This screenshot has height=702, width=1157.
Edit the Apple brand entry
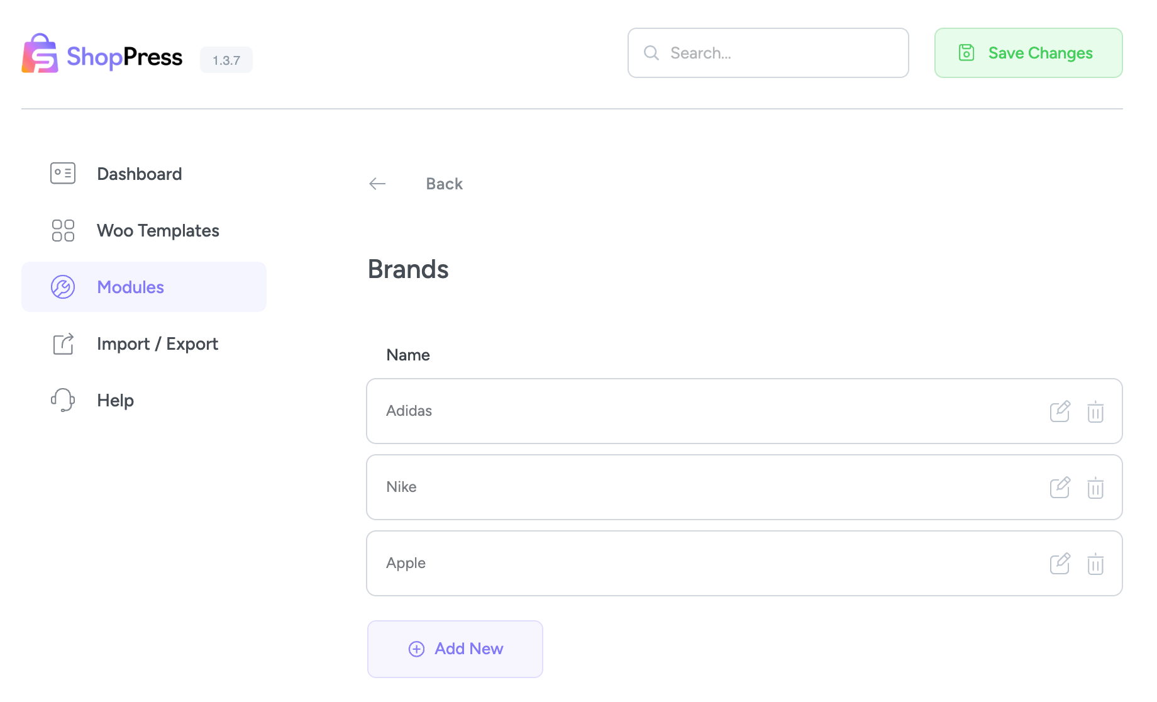(1061, 564)
